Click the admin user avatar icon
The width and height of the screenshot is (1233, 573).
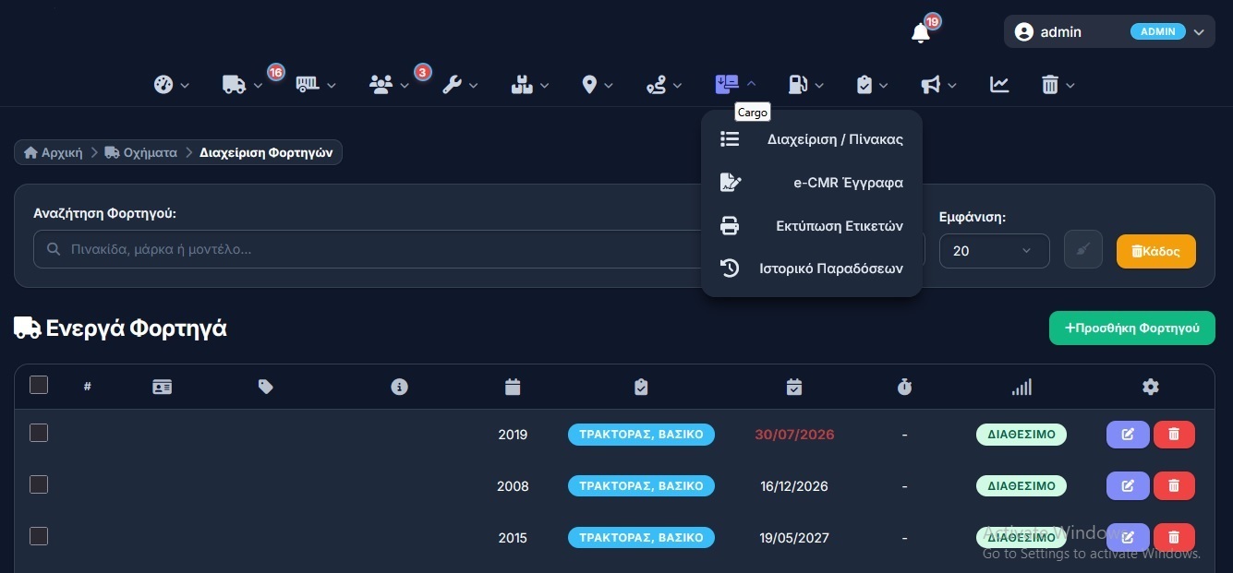click(1023, 31)
